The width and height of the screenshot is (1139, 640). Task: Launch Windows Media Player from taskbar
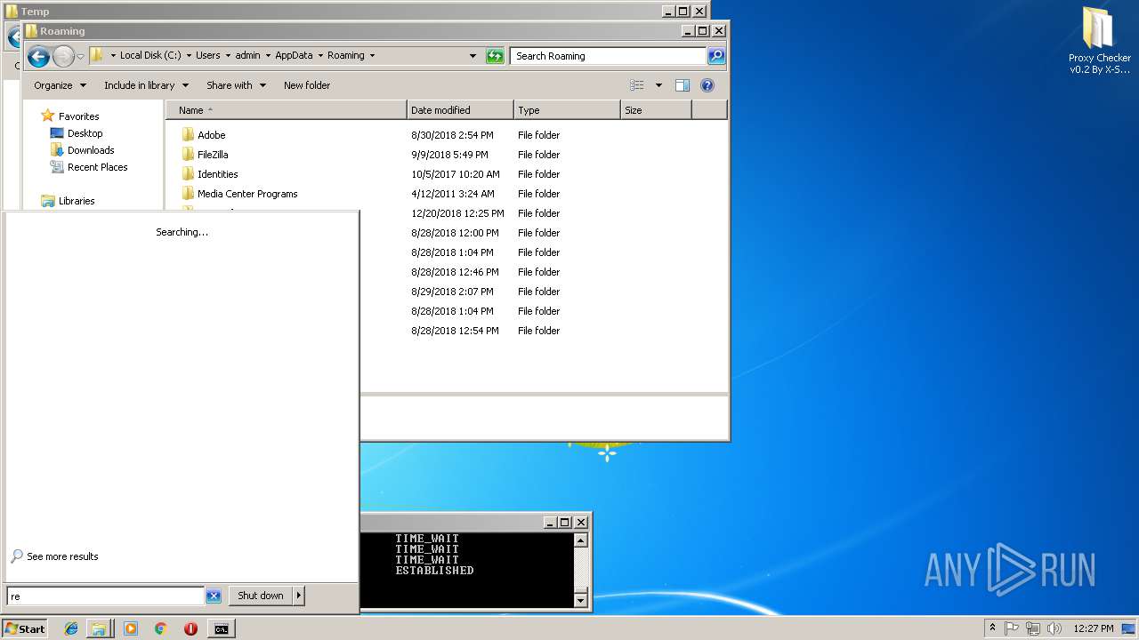tap(131, 628)
